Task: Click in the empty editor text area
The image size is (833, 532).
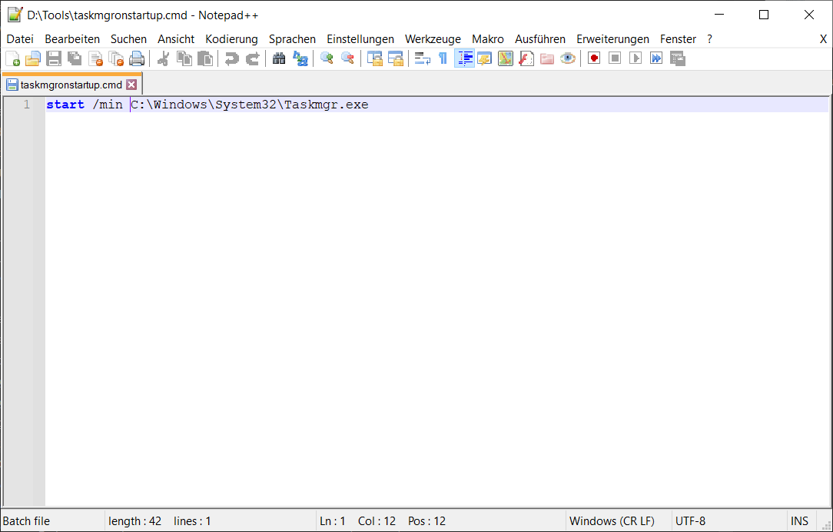Action: [x=430, y=308]
